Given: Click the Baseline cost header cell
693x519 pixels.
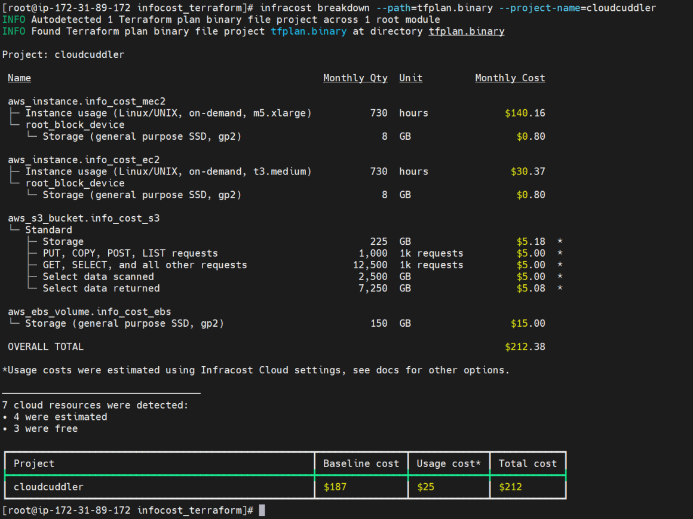Looking at the screenshot, I should pyautogui.click(x=361, y=463).
